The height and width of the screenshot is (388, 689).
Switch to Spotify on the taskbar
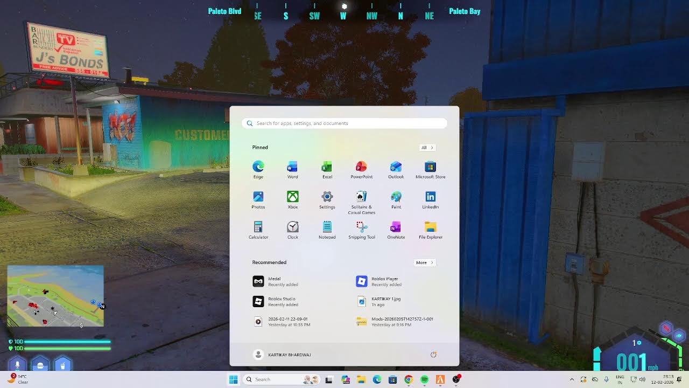click(x=424, y=379)
